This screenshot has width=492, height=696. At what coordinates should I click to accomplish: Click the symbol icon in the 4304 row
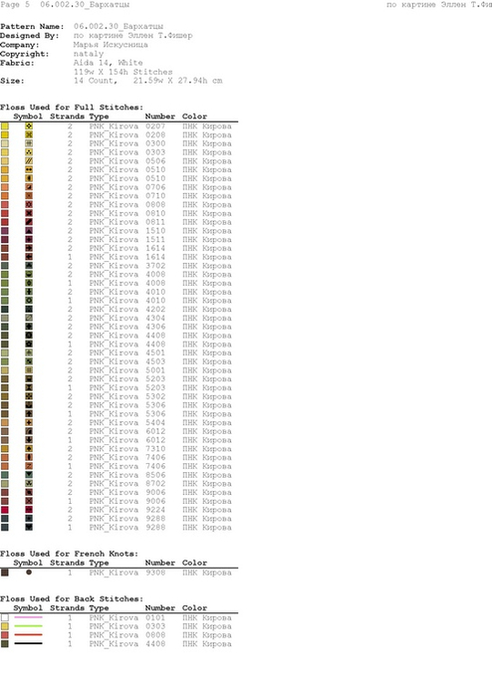point(29,319)
